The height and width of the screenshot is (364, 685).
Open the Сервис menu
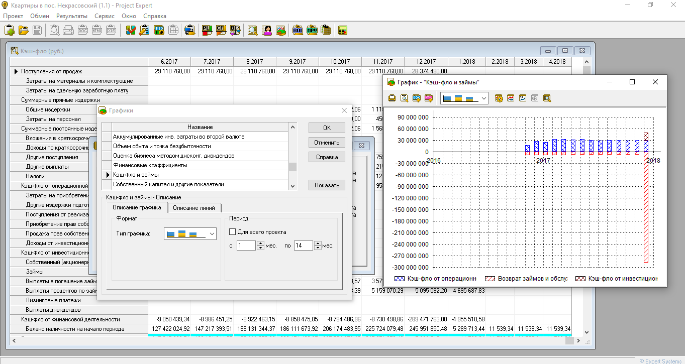pyautogui.click(x=105, y=16)
